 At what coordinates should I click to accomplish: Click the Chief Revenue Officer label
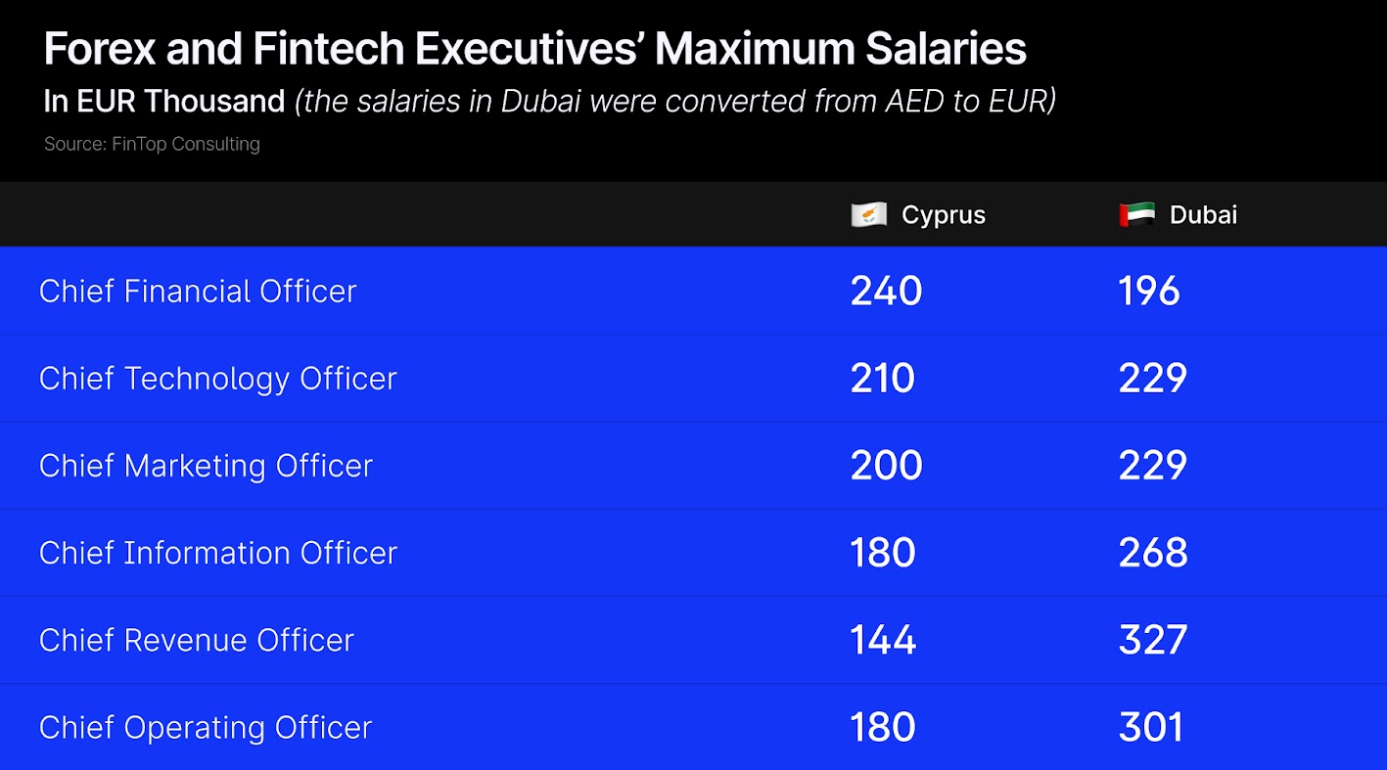click(196, 640)
